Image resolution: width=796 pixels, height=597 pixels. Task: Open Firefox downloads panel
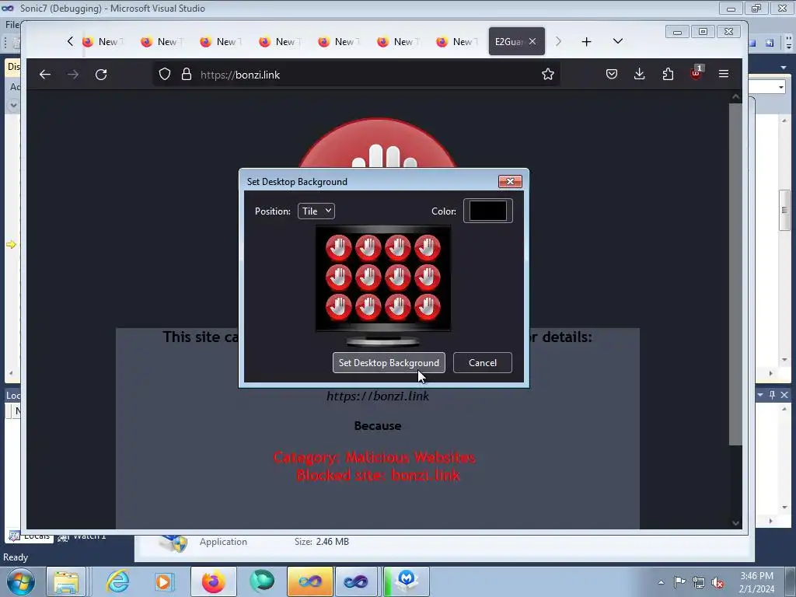[640, 74]
